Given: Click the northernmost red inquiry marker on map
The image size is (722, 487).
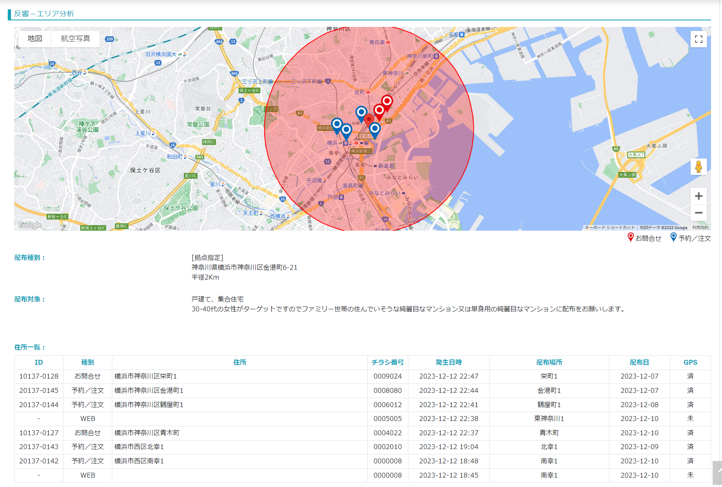Looking at the screenshot, I should click(x=387, y=103).
